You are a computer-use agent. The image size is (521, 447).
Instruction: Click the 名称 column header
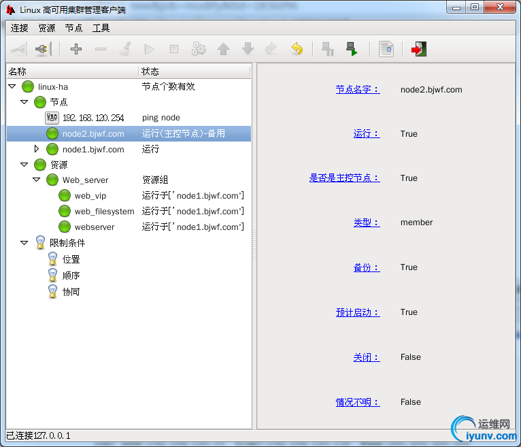[72, 71]
